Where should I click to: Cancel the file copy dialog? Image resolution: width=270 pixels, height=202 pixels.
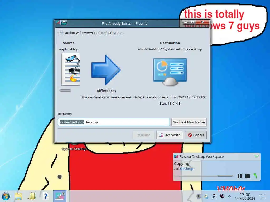pyautogui.click(x=196, y=135)
